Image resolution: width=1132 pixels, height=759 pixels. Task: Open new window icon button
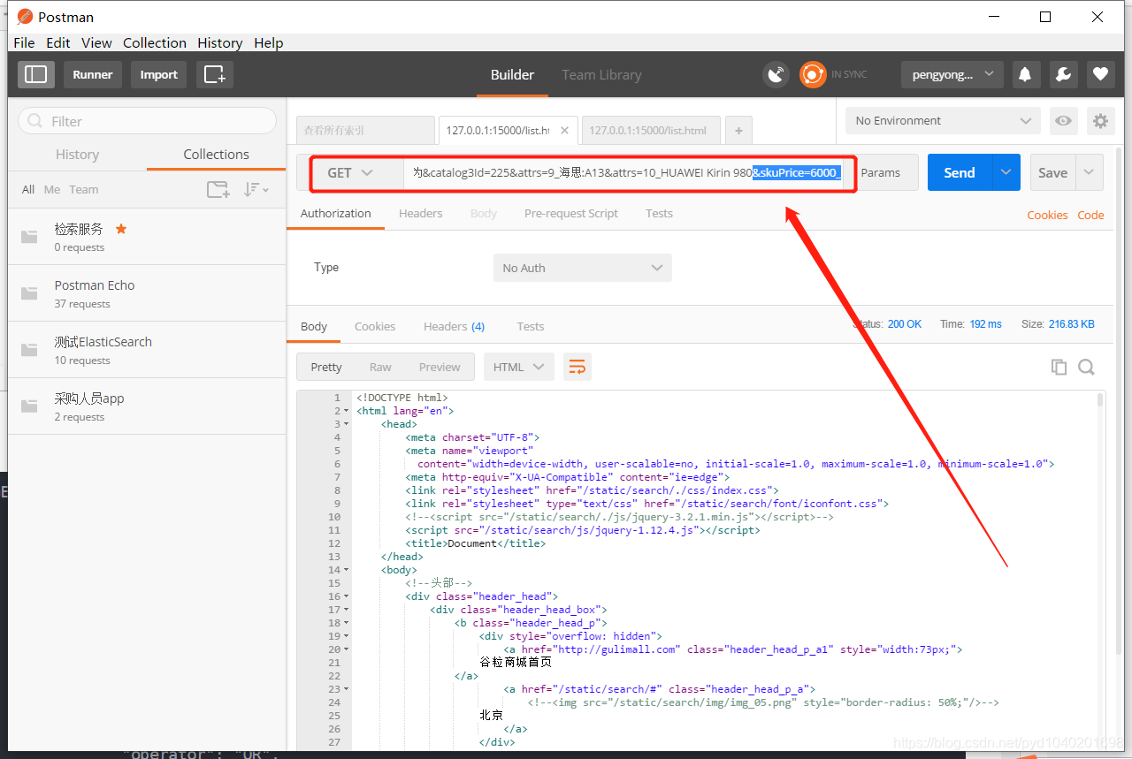coord(215,75)
